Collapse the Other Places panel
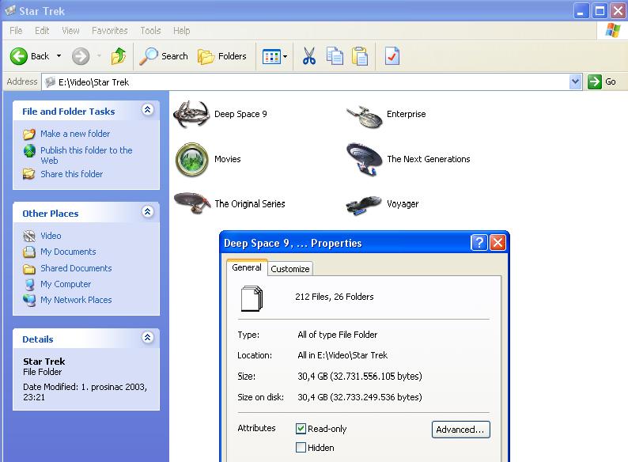Screen dimensions: 628x462 point(147,212)
